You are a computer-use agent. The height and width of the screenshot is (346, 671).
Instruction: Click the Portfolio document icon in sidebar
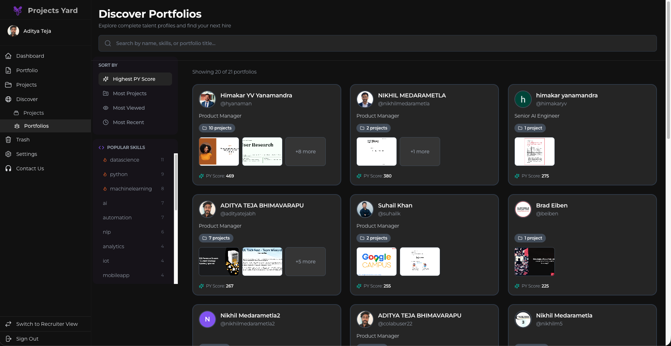[8, 70]
